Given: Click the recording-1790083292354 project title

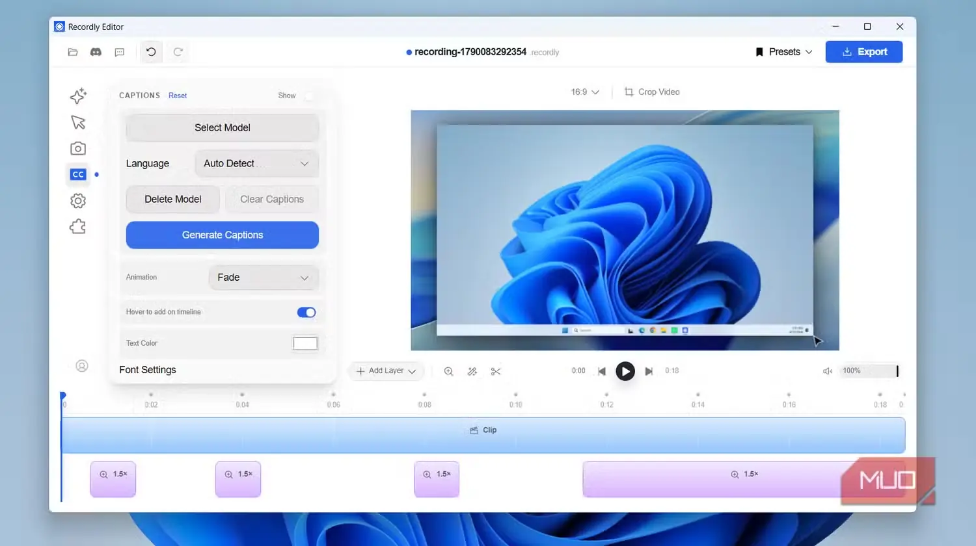Looking at the screenshot, I should [470, 52].
